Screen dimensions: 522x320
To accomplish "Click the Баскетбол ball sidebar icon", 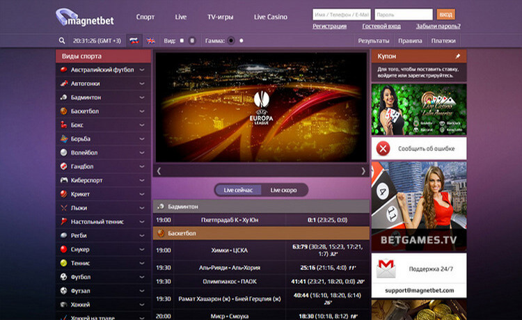I will [x=63, y=111].
